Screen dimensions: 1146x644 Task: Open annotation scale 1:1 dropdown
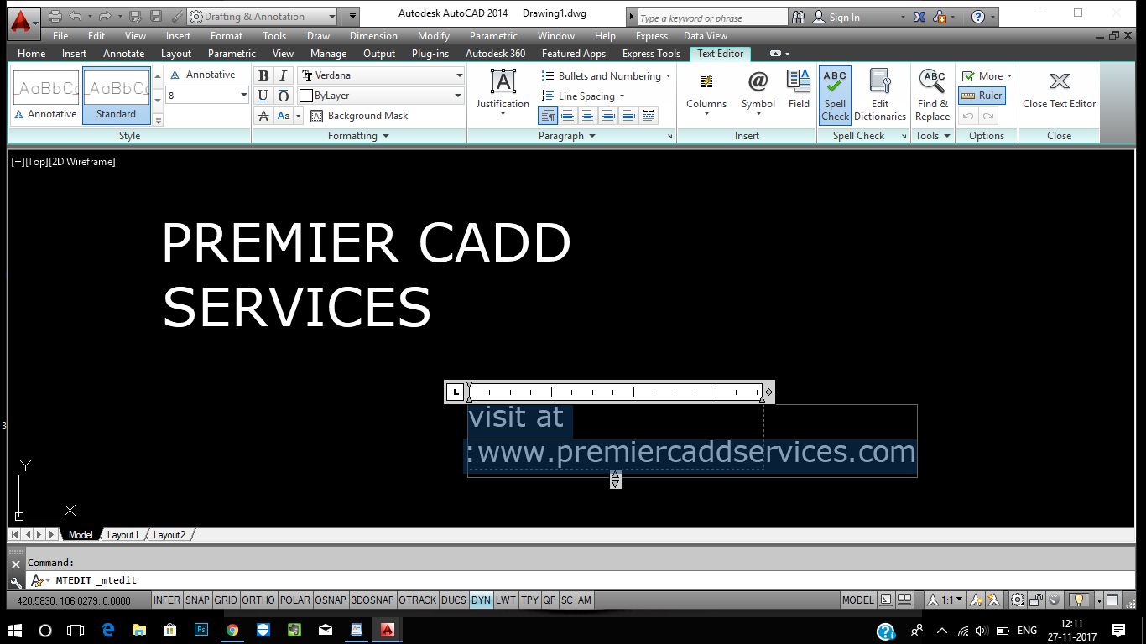click(x=945, y=600)
